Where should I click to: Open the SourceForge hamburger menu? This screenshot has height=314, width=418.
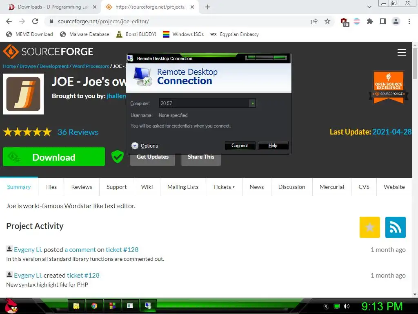402,52
